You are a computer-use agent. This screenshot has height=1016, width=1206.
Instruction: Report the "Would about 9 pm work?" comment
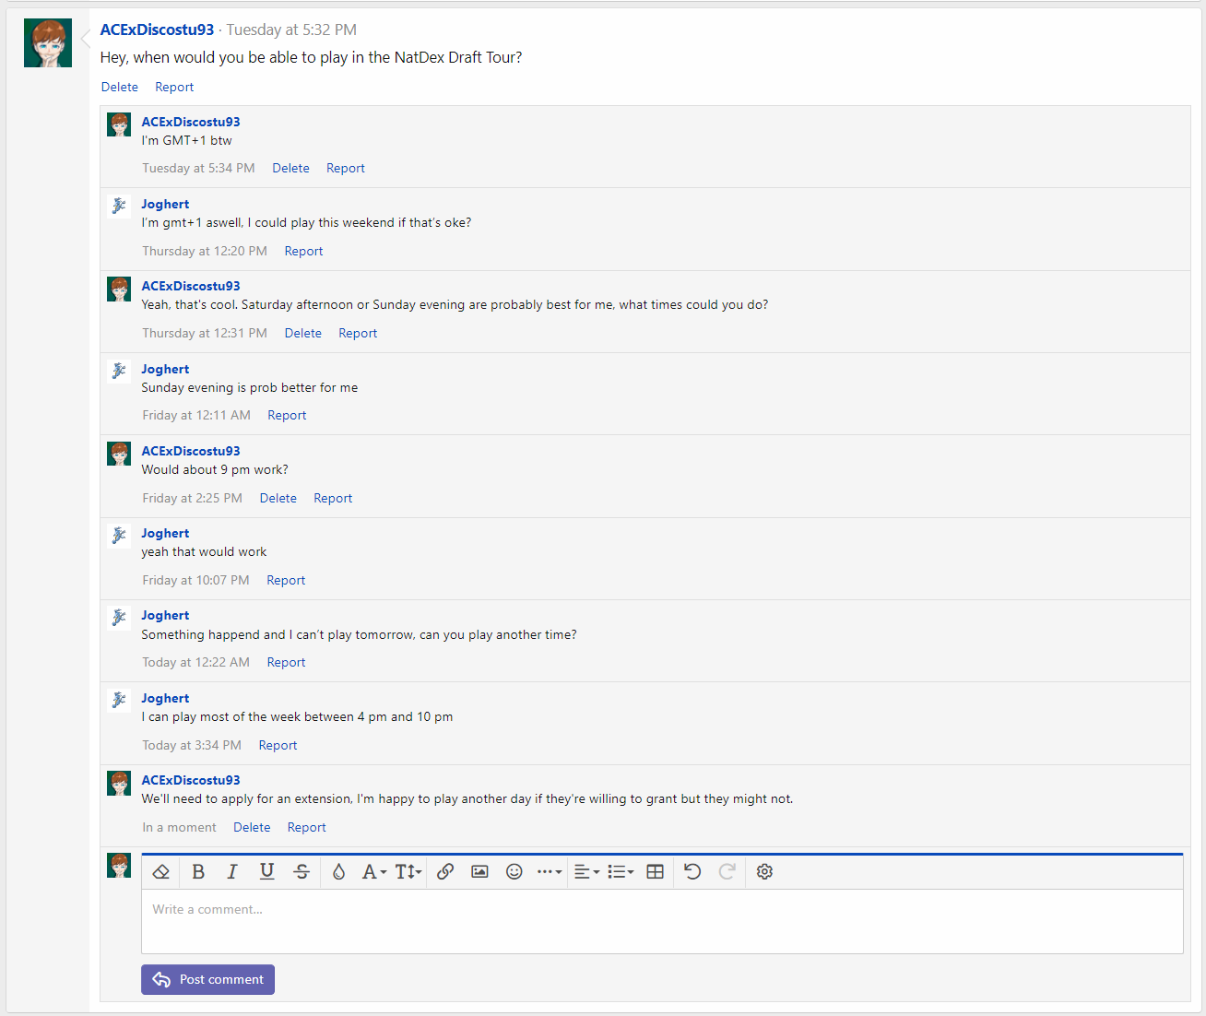click(x=333, y=499)
